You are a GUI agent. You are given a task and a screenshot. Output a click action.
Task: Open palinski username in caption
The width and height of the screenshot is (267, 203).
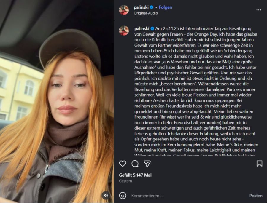[142, 28]
